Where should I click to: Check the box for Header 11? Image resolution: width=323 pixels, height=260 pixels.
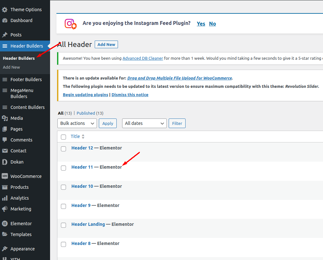pyautogui.click(x=63, y=168)
